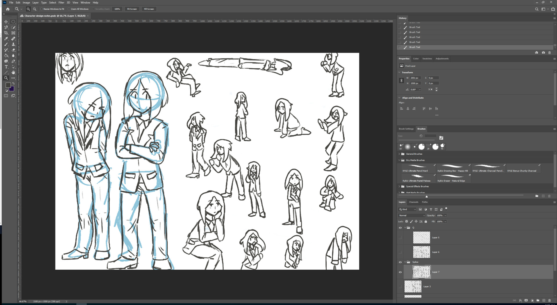This screenshot has width=557, height=305.
Task: Collapse the Dry Media Brushes folder
Action: 399,160
